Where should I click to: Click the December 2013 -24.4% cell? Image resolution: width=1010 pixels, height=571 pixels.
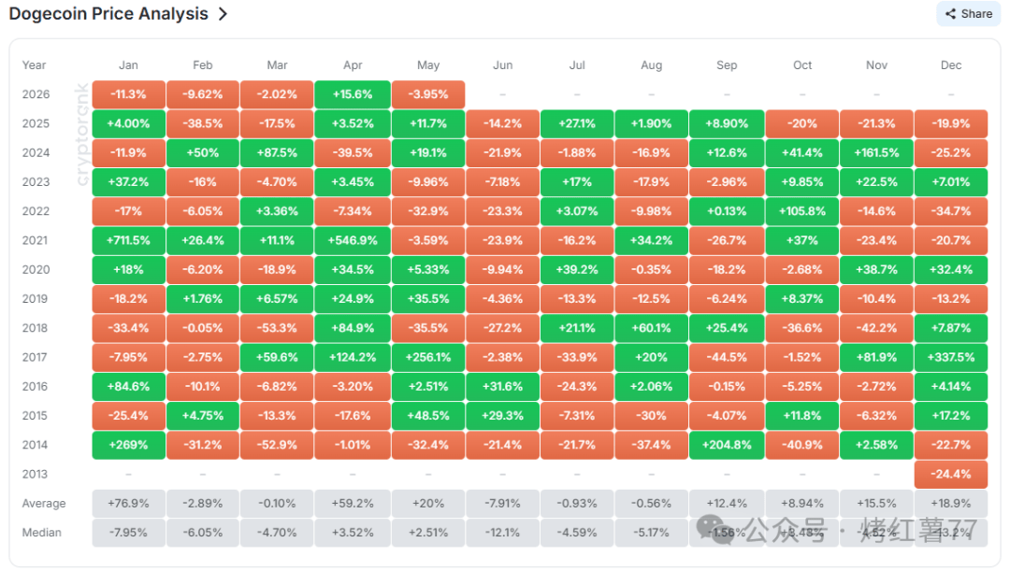click(x=951, y=474)
